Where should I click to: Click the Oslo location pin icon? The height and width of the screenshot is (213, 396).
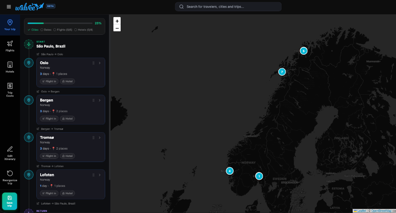(x=29, y=63)
